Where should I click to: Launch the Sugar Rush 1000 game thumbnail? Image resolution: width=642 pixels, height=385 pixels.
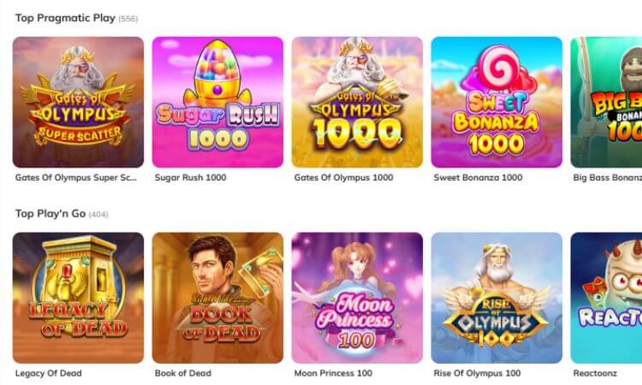point(217,102)
